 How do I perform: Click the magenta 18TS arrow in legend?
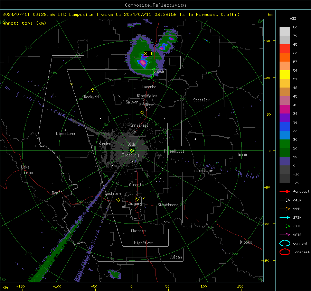[x=285, y=235]
